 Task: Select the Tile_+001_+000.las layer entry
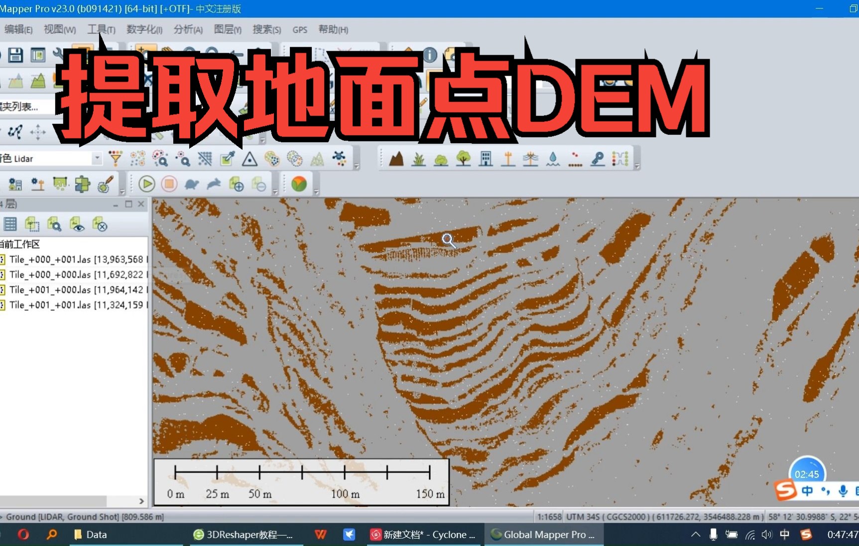point(75,289)
